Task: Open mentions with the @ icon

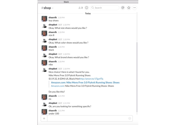Action: click(x=123, y=8)
